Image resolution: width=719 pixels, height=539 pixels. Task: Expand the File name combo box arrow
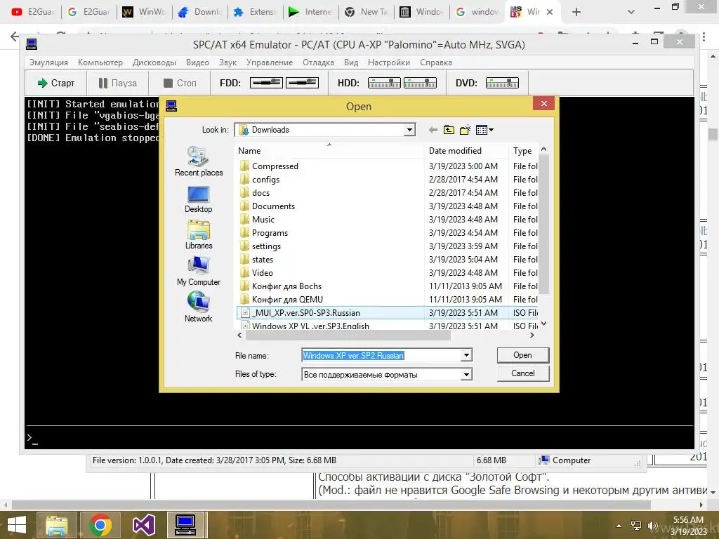pos(466,355)
